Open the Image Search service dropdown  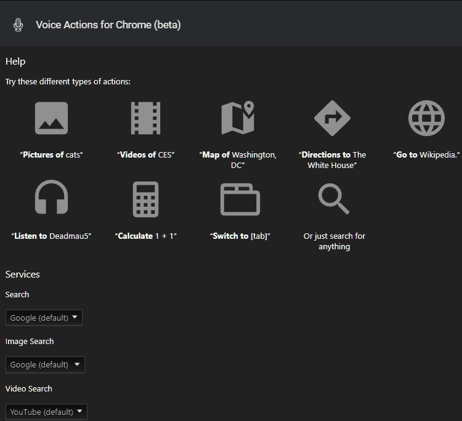click(x=45, y=365)
